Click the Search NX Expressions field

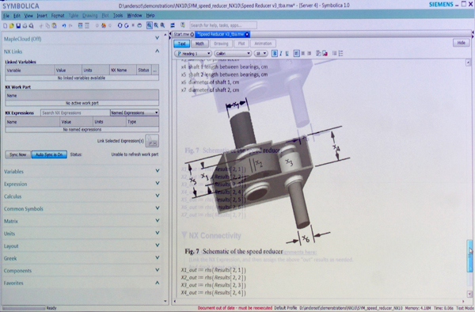(75, 112)
